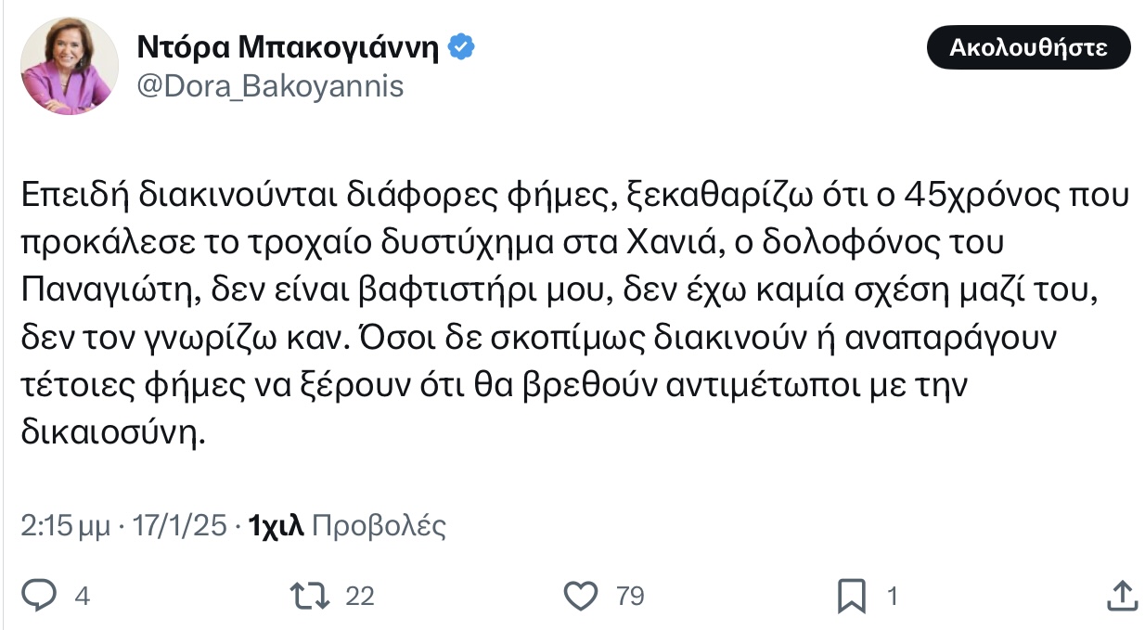Image resolution: width=1145 pixels, height=630 pixels.
Task: Click the 2:15 μμ time stamp
Action: [64, 526]
